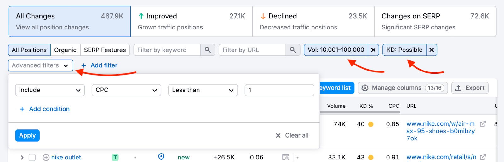Viewport: 504px width, 162px height.
Task: Tick the checkbox for nike outlet row
Action: (32, 158)
